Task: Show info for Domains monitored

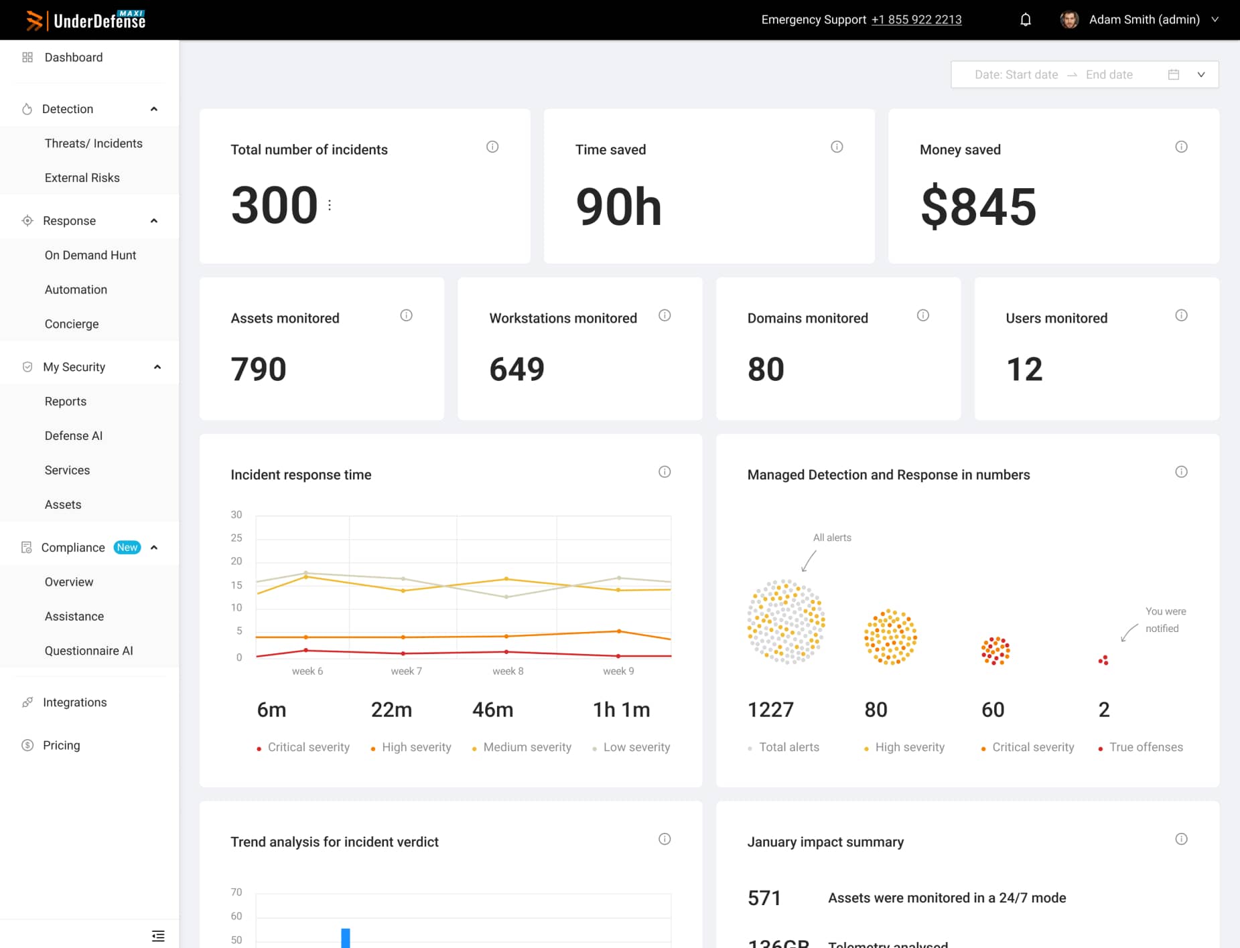Action: [x=923, y=315]
